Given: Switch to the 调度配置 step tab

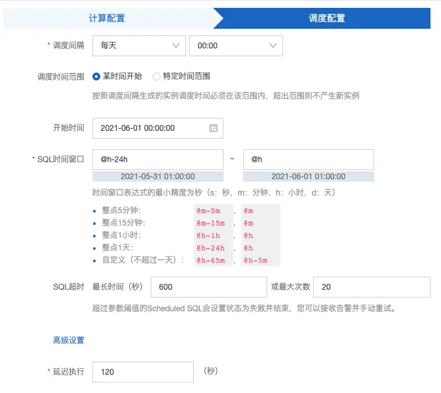Looking at the screenshot, I should (327, 18).
